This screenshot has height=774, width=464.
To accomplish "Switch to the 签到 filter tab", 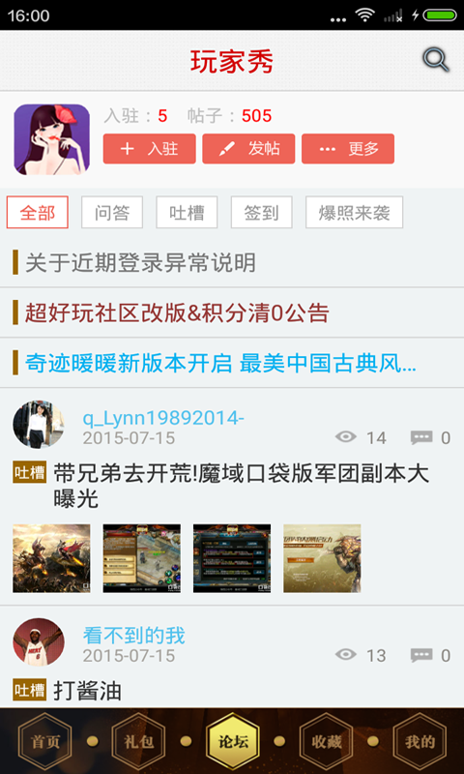I will click(x=262, y=212).
